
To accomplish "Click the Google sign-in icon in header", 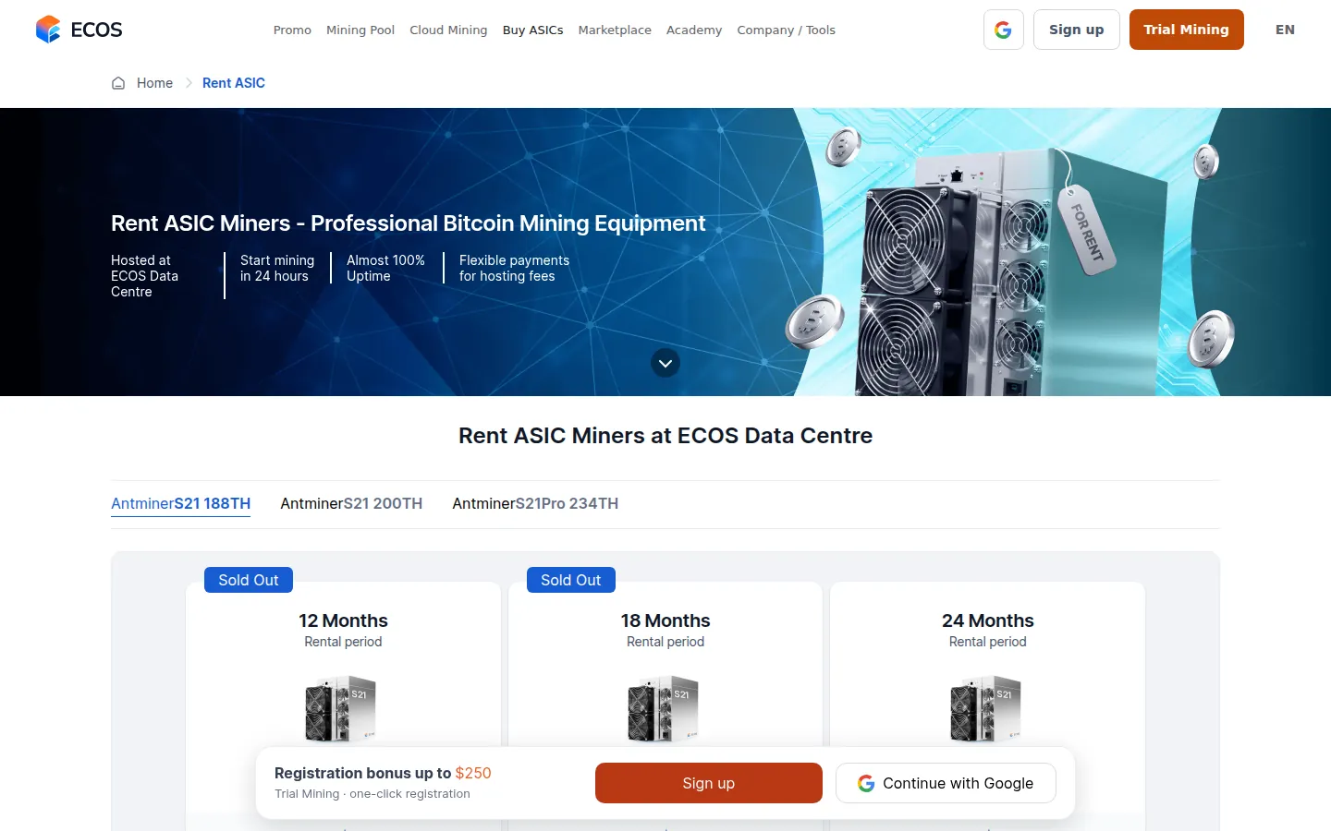I will (1003, 30).
